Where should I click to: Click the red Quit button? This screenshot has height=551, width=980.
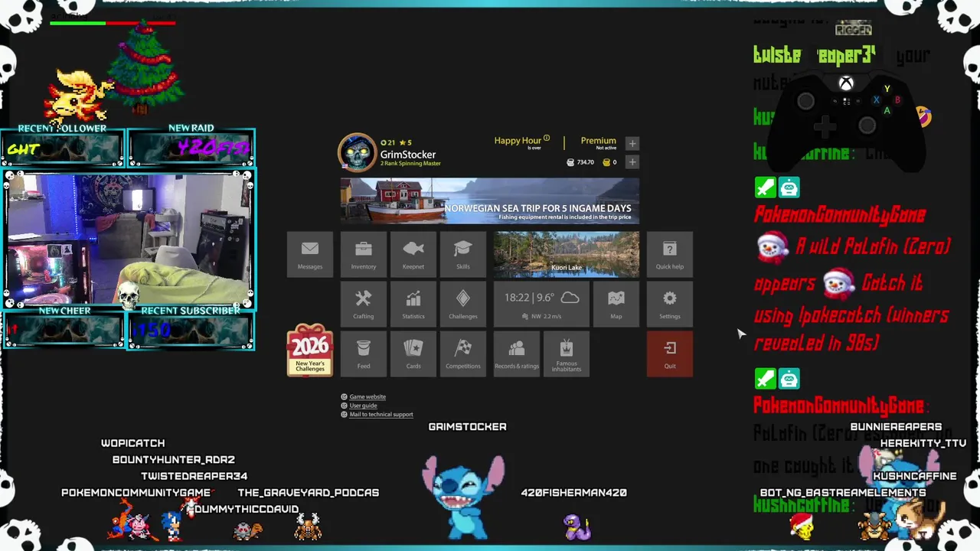[x=670, y=354]
